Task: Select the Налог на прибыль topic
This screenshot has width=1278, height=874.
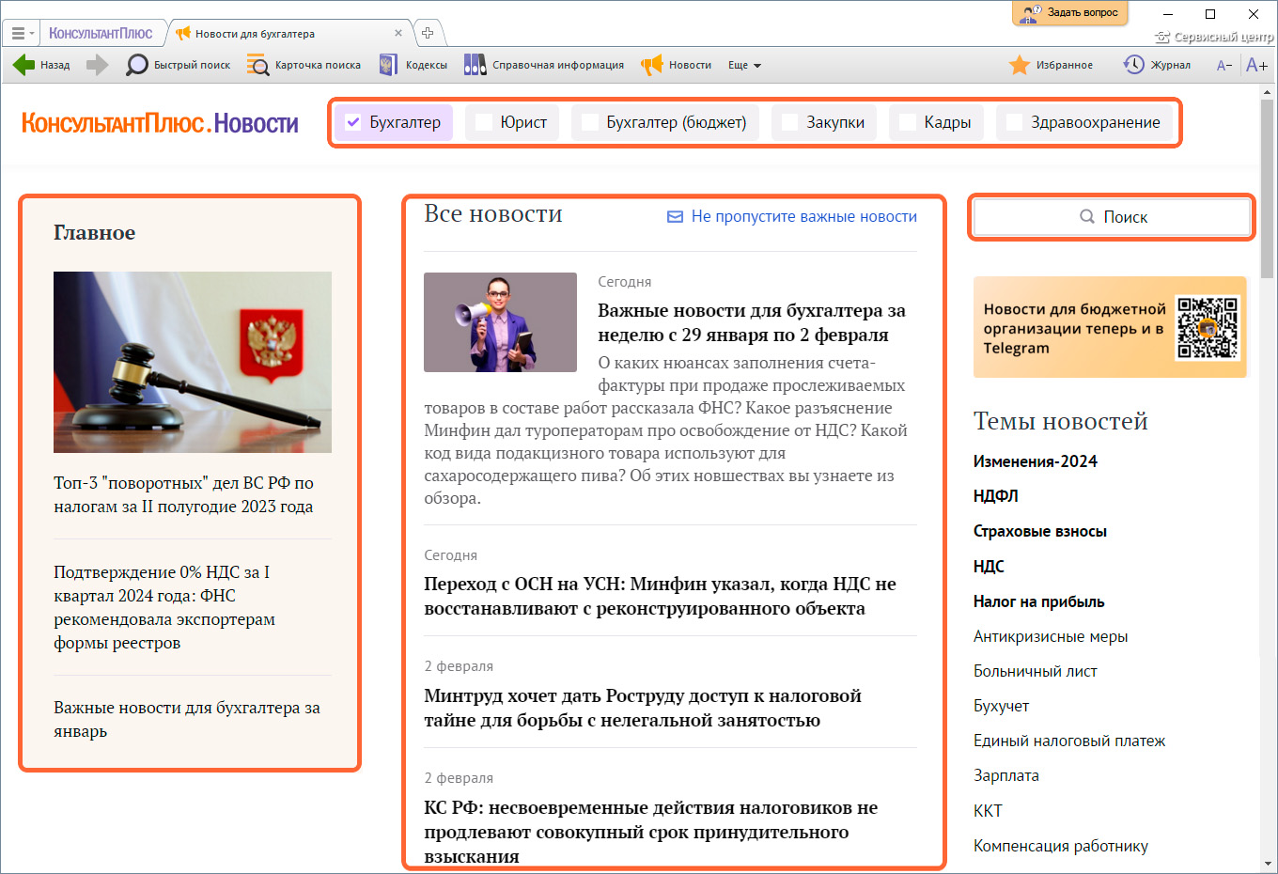Action: [x=1039, y=601]
